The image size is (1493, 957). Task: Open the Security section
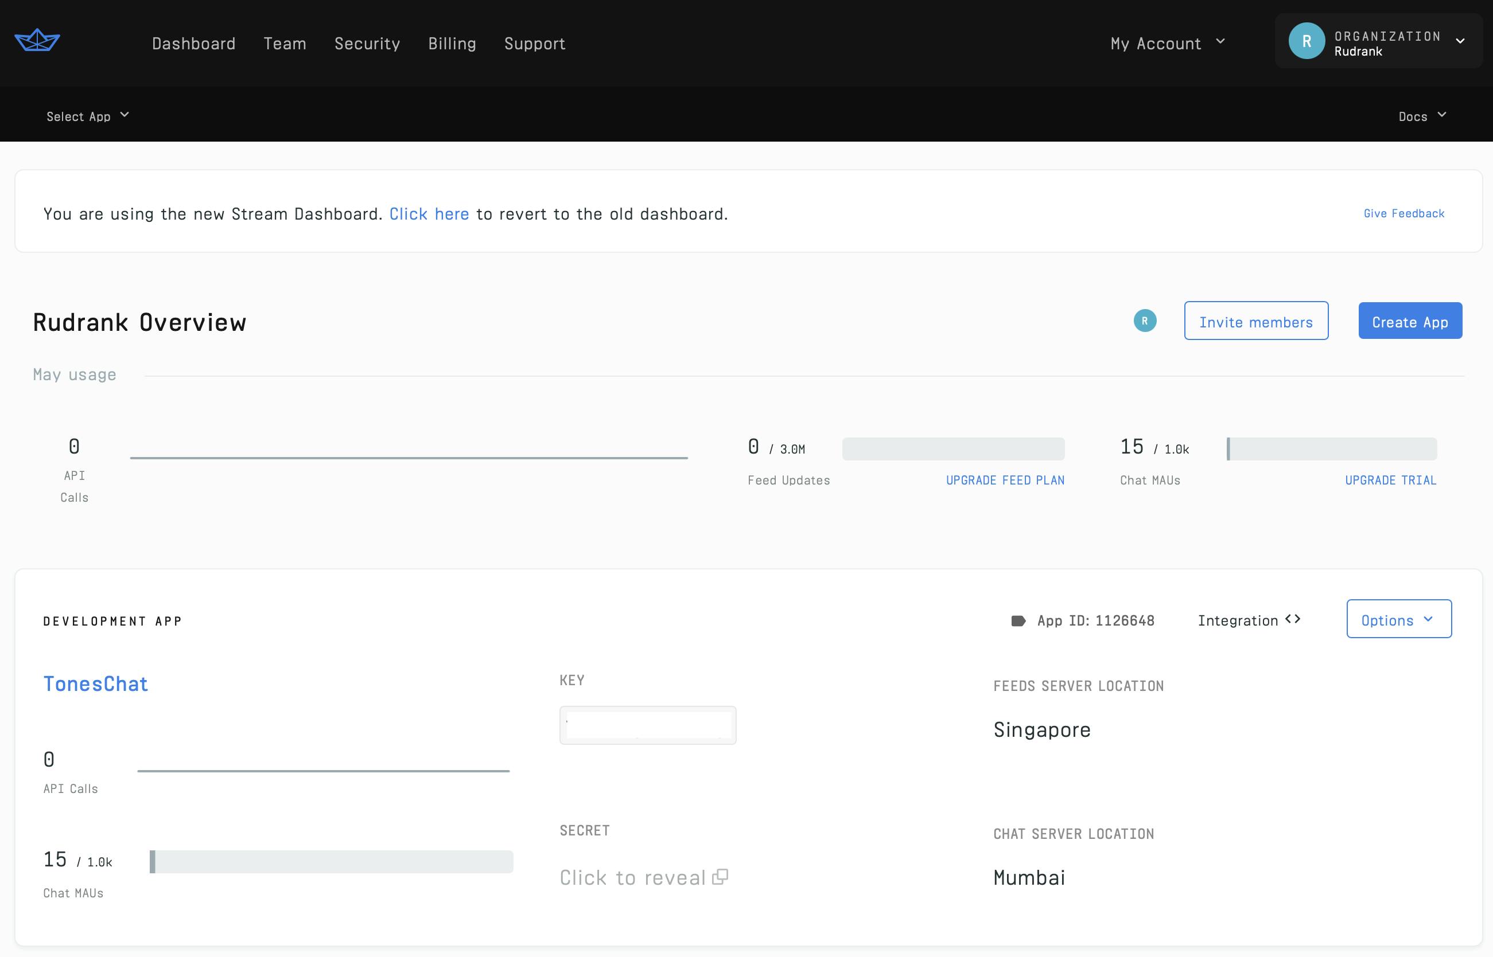(367, 44)
